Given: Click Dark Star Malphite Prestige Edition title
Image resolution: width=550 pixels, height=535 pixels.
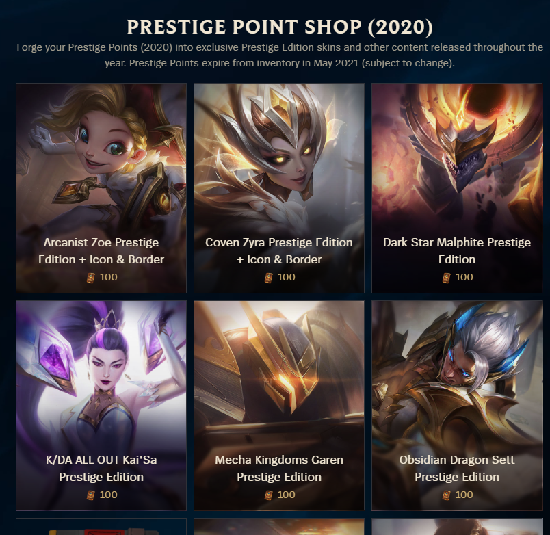Looking at the screenshot, I should tap(457, 251).
